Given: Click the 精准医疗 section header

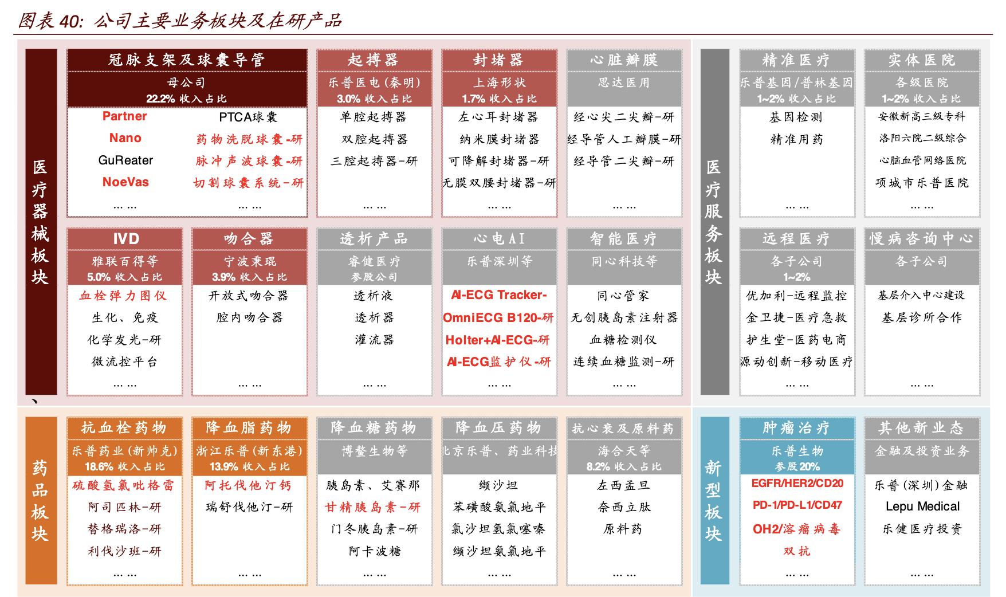Looking at the screenshot, I should click(x=796, y=58).
